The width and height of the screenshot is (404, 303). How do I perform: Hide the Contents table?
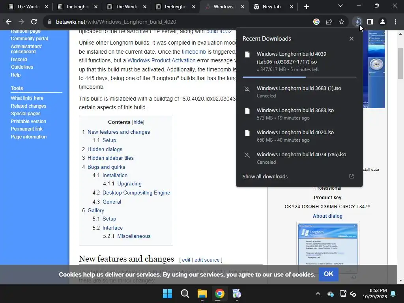(138, 122)
